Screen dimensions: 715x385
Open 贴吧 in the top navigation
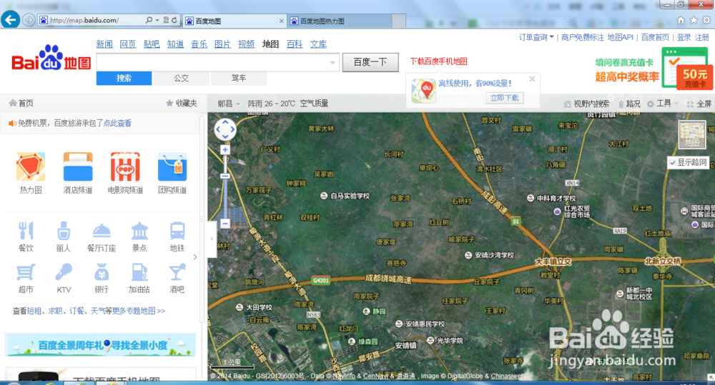152,44
